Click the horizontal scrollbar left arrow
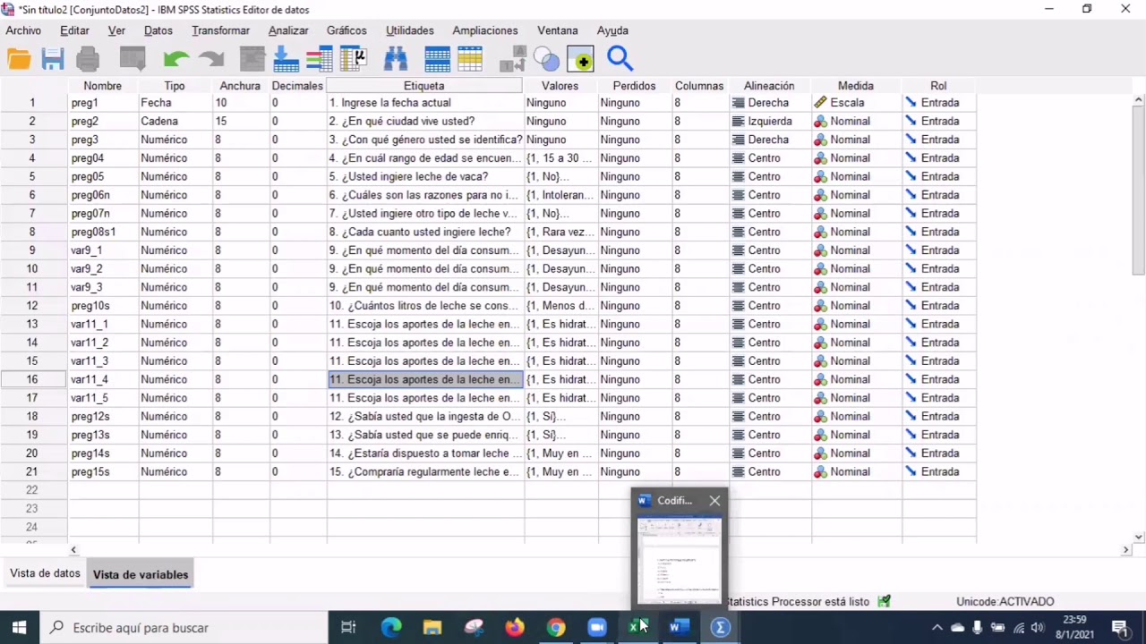 coord(73,550)
